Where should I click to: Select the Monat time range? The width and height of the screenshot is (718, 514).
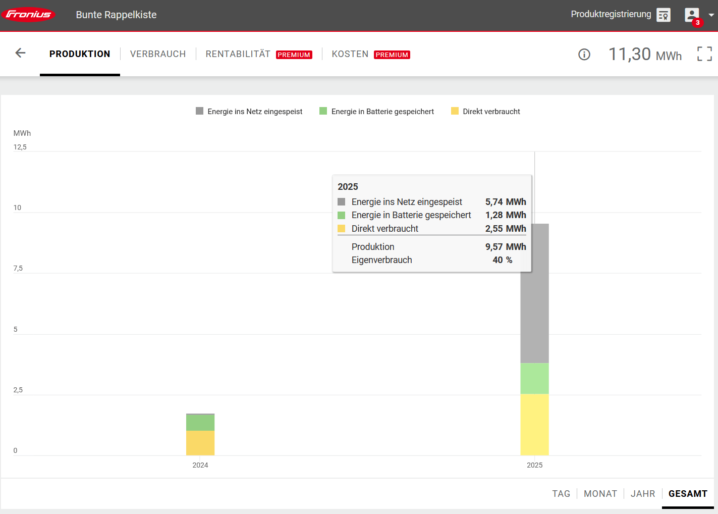click(600, 494)
